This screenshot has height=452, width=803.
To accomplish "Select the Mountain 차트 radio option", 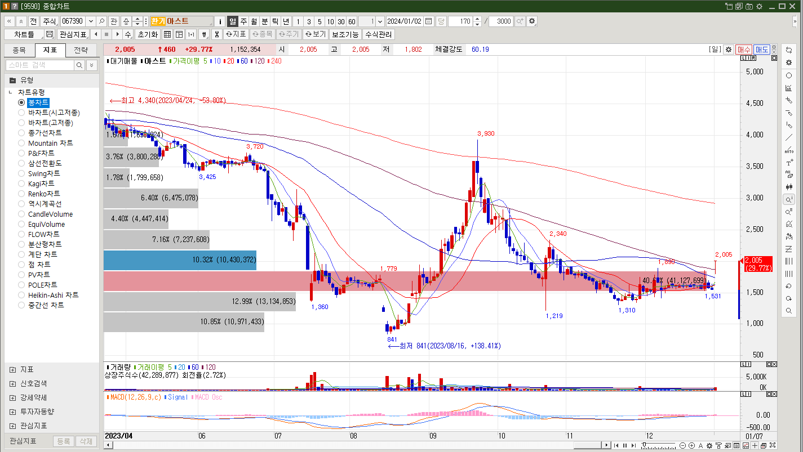I will pyautogui.click(x=45, y=143).
